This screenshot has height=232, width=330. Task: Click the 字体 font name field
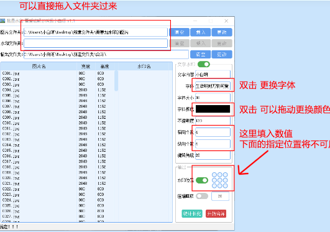pyautogui.click(x=213, y=86)
